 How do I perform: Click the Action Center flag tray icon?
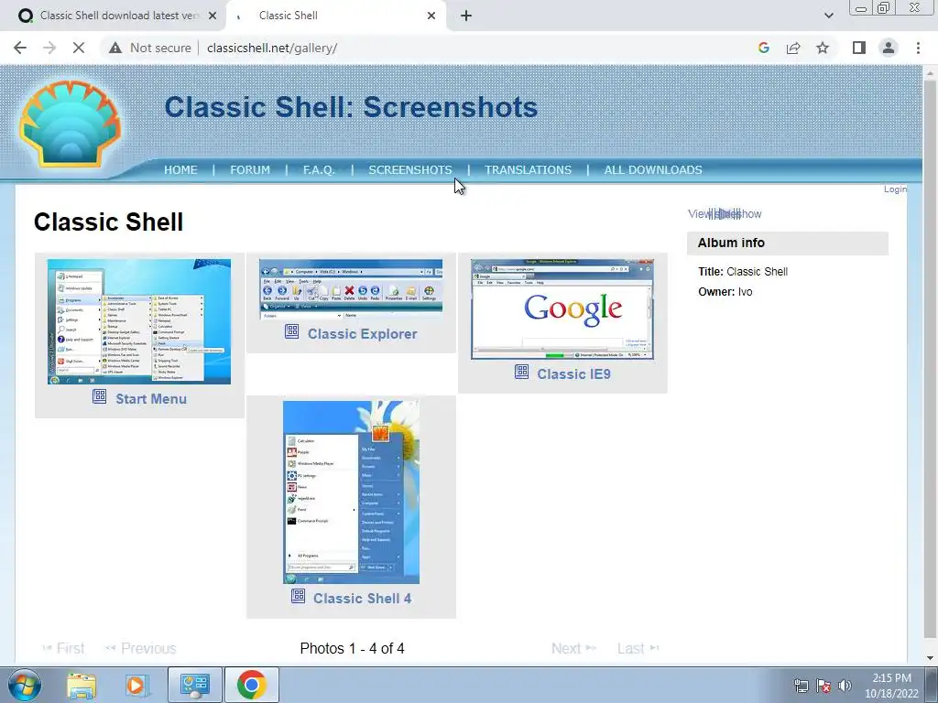(823, 686)
